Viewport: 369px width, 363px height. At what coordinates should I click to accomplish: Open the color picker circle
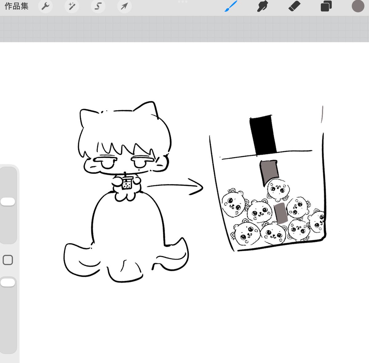358,6
